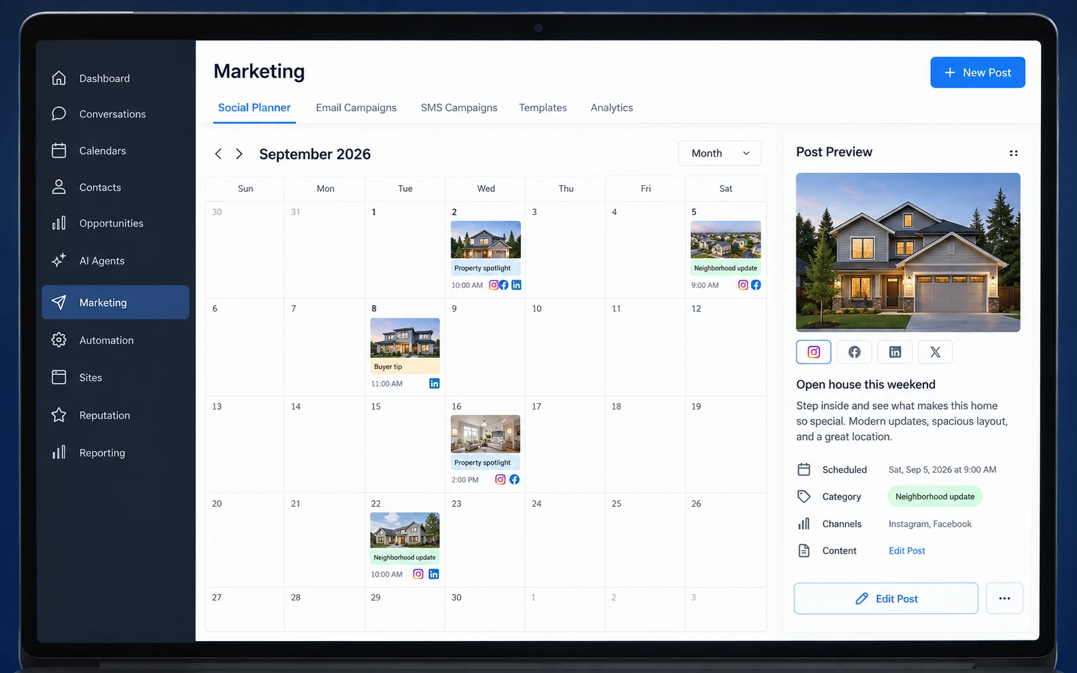
Task: Open the Dashboard home icon
Action: (x=59, y=78)
